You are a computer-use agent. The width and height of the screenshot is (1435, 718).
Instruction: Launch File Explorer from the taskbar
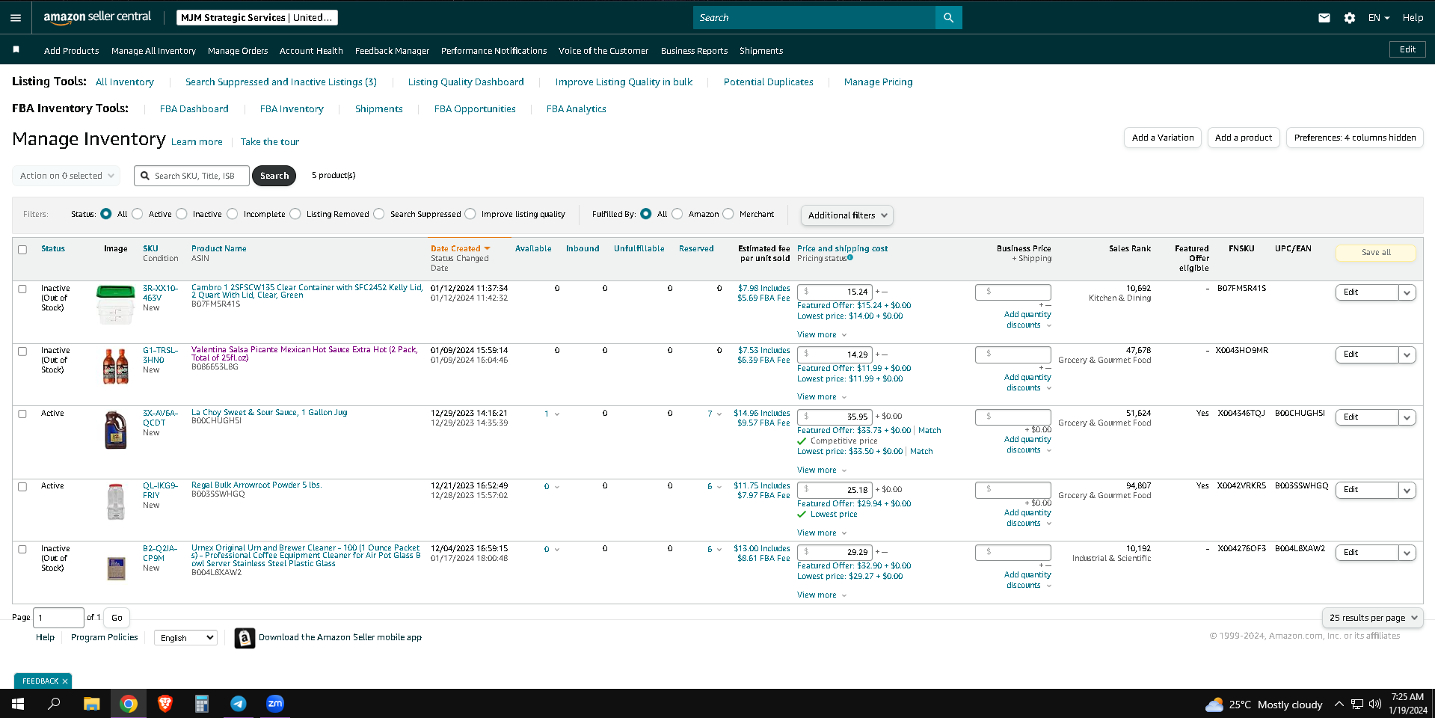(91, 704)
